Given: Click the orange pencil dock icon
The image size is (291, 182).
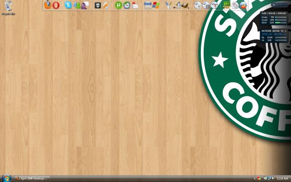Looking at the screenshot, I should coord(106,5).
